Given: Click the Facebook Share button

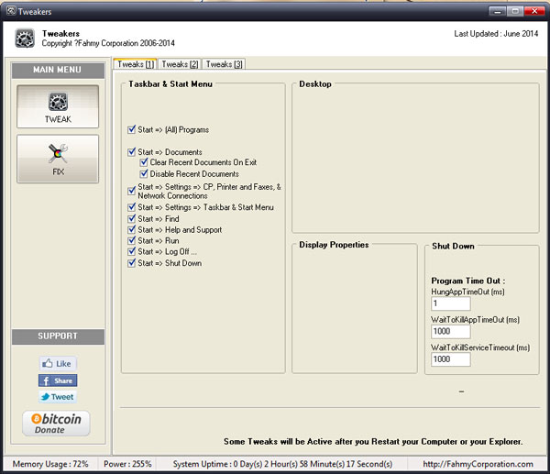Looking at the screenshot, I should 57,380.
